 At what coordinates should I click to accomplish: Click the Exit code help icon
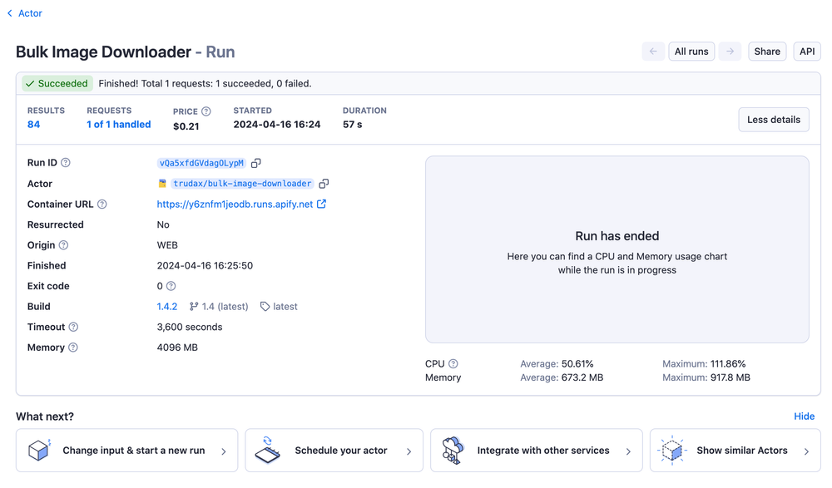171,285
